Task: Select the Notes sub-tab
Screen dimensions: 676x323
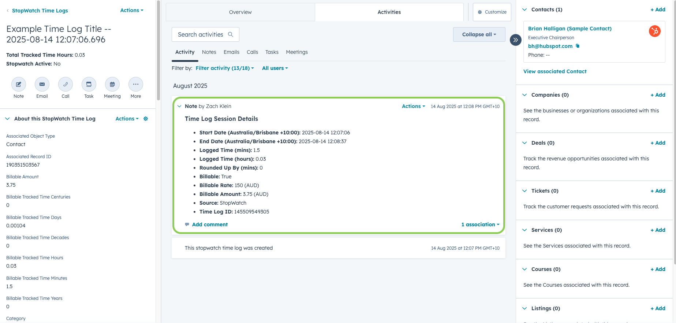Action: tap(209, 52)
